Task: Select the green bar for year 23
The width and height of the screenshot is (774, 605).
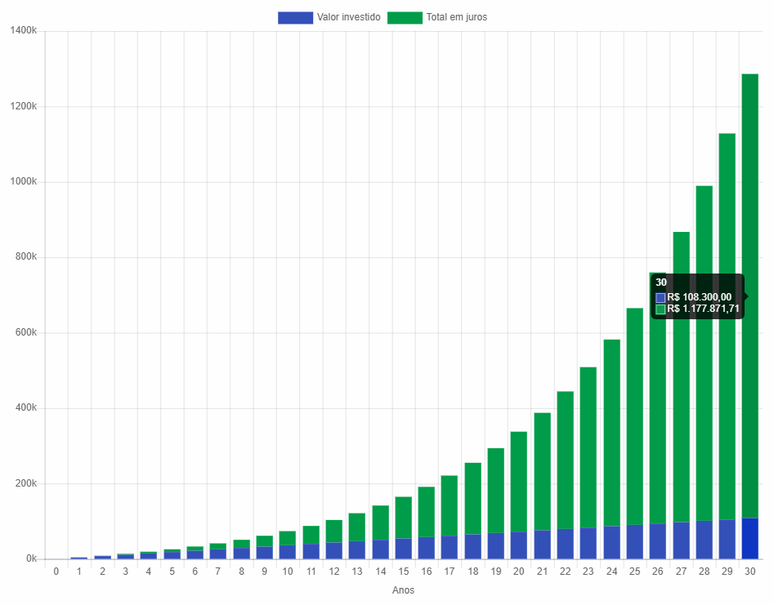Action: (588, 447)
